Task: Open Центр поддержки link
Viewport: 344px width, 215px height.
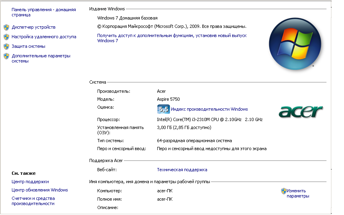Action: (x=30, y=182)
